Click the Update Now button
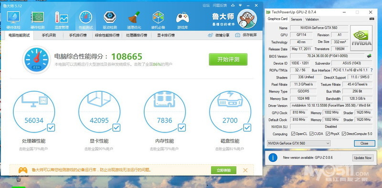 tap(362, 158)
